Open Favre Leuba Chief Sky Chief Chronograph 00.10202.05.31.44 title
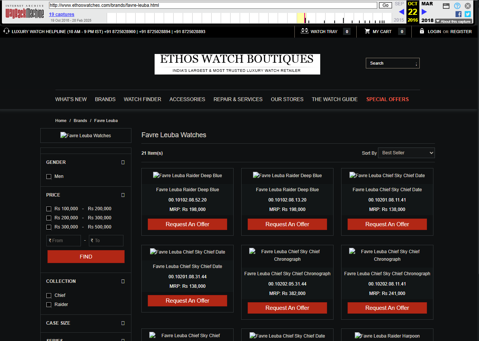Viewport: 479px width, 341px height. (287, 274)
